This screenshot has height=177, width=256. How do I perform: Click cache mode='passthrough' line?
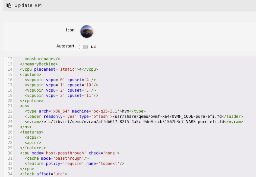57,158
